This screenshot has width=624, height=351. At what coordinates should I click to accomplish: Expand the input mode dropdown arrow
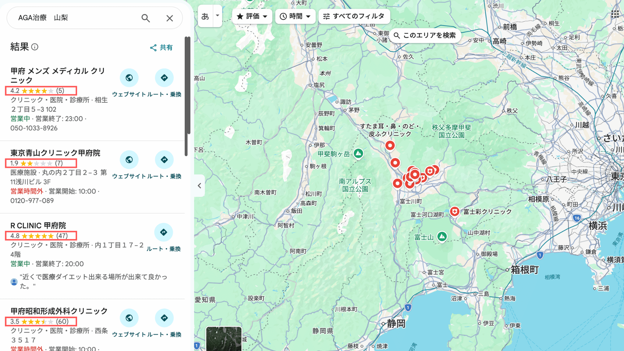(x=218, y=16)
